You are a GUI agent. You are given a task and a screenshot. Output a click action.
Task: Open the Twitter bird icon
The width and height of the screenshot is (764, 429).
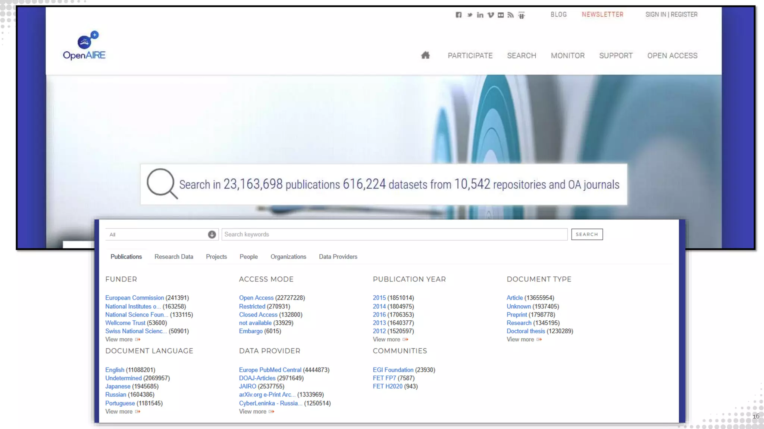pos(470,15)
